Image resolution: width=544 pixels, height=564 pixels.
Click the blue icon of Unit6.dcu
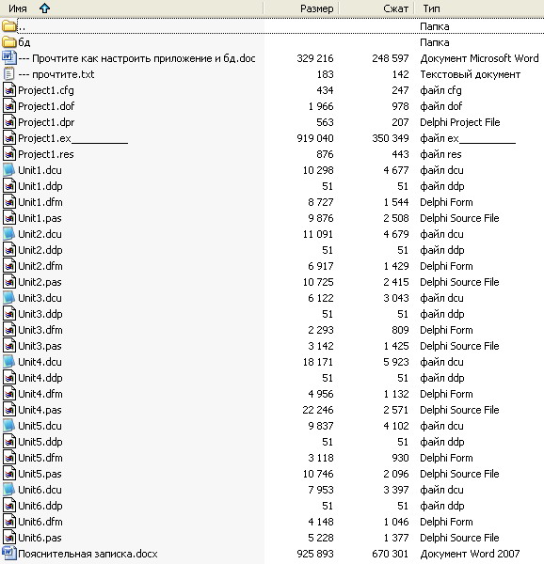click(9, 490)
